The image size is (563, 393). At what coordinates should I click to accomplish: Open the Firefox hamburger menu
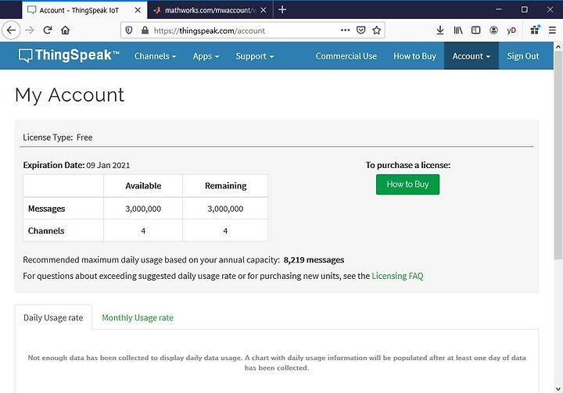click(552, 30)
